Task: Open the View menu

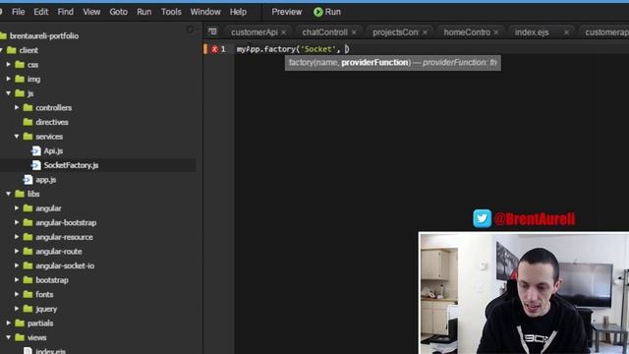Action: 91,12
